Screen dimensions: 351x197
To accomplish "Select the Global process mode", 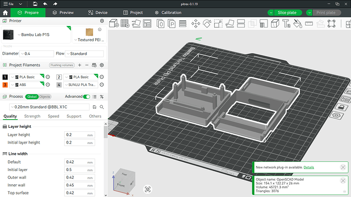I will [x=32, y=97].
